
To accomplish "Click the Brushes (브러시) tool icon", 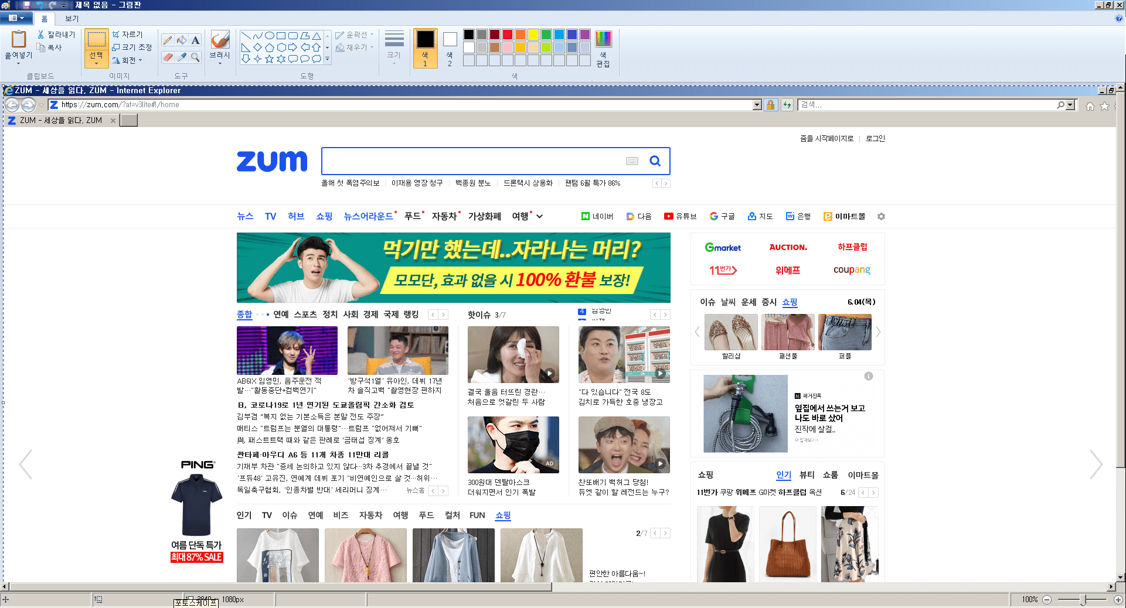I will coord(220,40).
